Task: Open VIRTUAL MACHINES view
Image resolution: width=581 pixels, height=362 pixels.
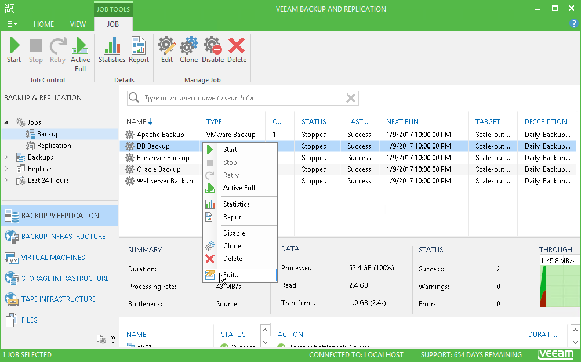Action: [60, 258]
